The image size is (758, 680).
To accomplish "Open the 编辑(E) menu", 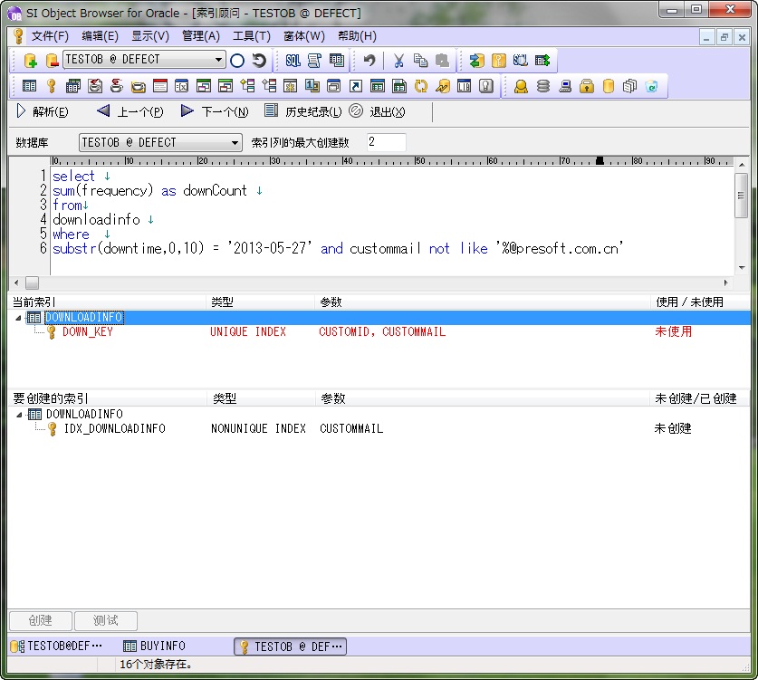I will point(100,35).
